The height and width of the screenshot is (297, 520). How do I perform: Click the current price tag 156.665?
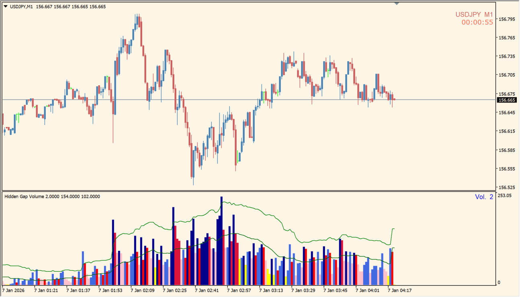click(506, 100)
